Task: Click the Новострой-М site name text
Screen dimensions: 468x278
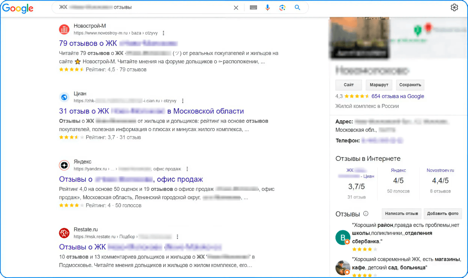Action: [x=90, y=26]
